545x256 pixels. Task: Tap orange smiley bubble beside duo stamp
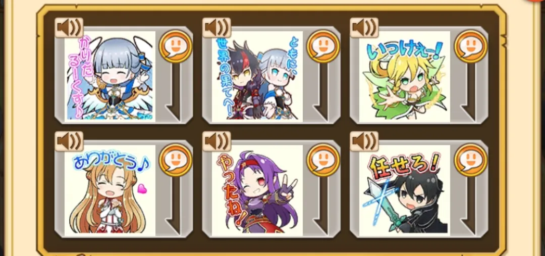click(323, 46)
